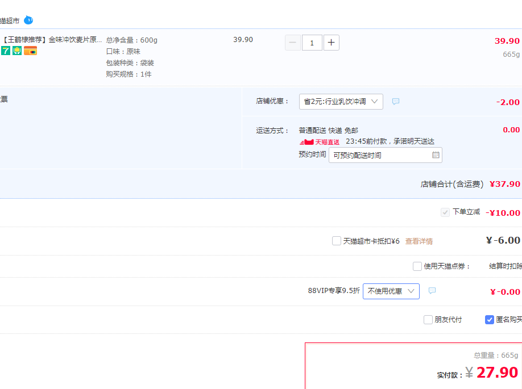Screen dimensions: 522x389
Task: Click the green shield guarantee badge
Action: coord(17,51)
